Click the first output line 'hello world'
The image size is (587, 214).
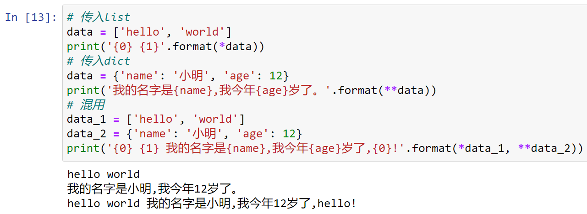click(103, 174)
